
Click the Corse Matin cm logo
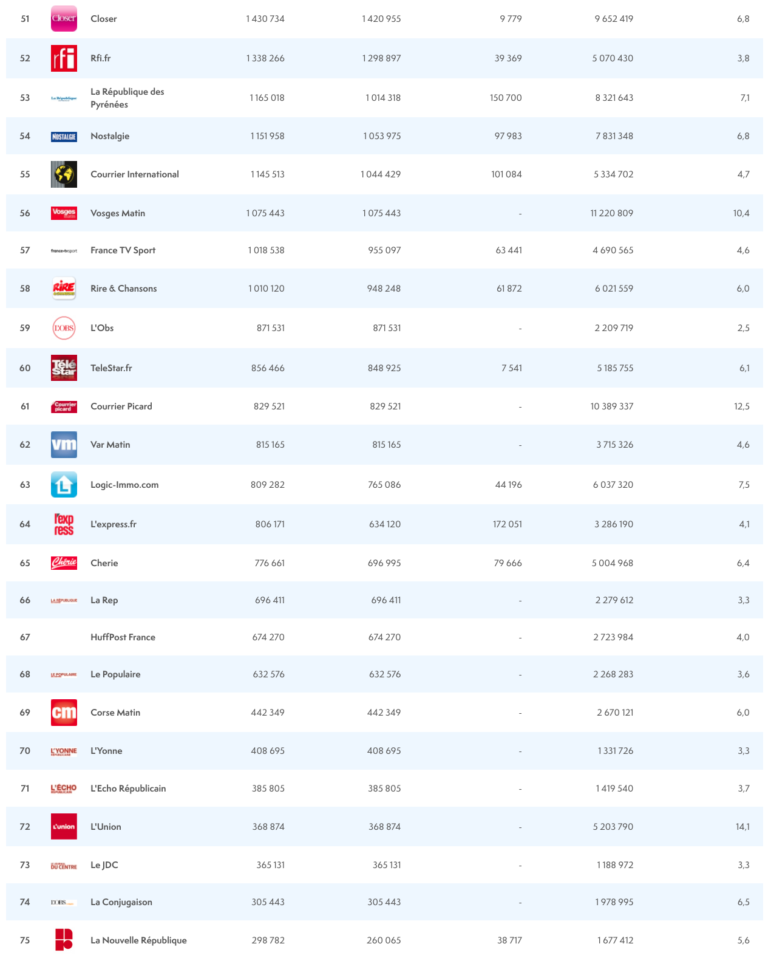pyautogui.click(x=64, y=713)
